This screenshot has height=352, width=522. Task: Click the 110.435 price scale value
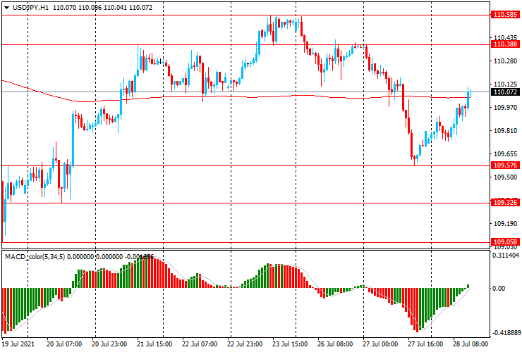505,37
